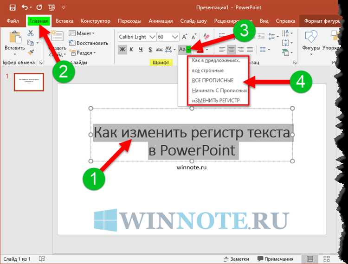The width and height of the screenshot is (348, 264).
Task: Choose 'Начинать С Прописных' option
Action: click(x=219, y=90)
